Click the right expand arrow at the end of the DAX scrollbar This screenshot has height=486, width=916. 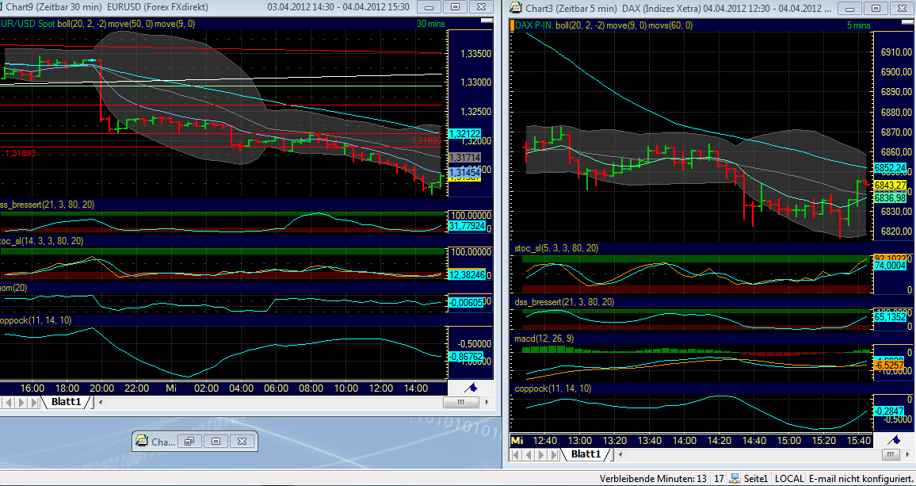point(909,454)
